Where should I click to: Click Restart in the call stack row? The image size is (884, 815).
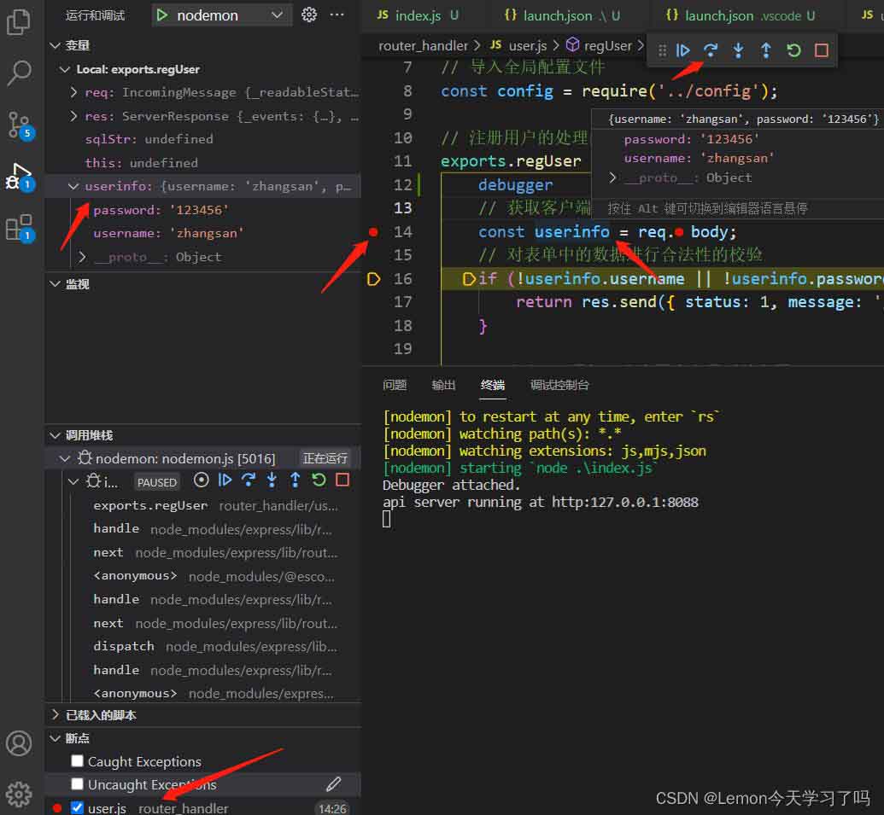pos(319,480)
